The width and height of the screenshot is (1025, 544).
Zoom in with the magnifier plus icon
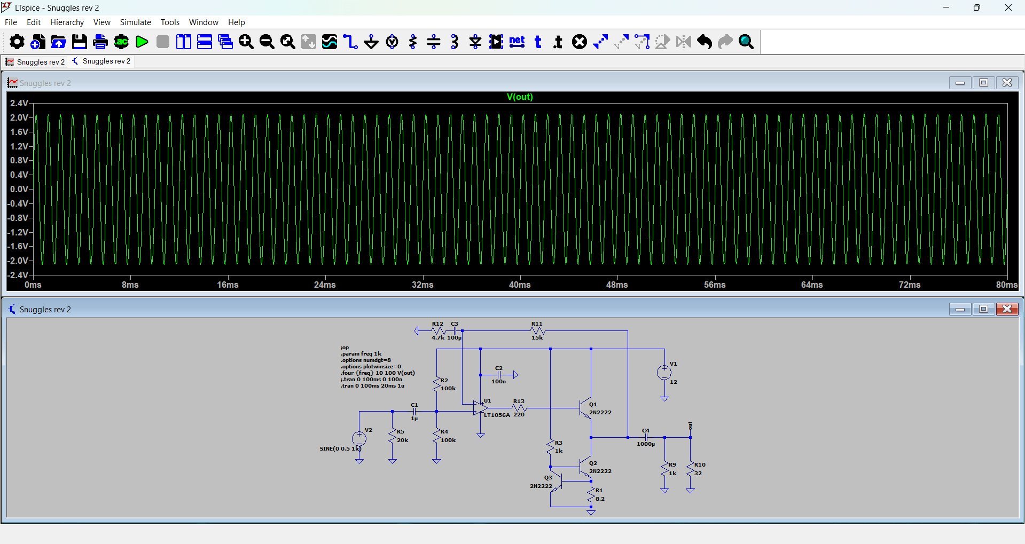pyautogui.click(x=246, y=42)
